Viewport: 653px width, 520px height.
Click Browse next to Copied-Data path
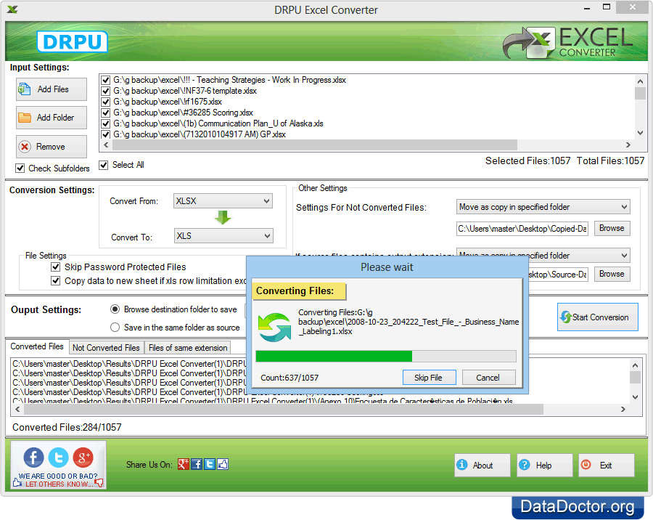point(612,228)
